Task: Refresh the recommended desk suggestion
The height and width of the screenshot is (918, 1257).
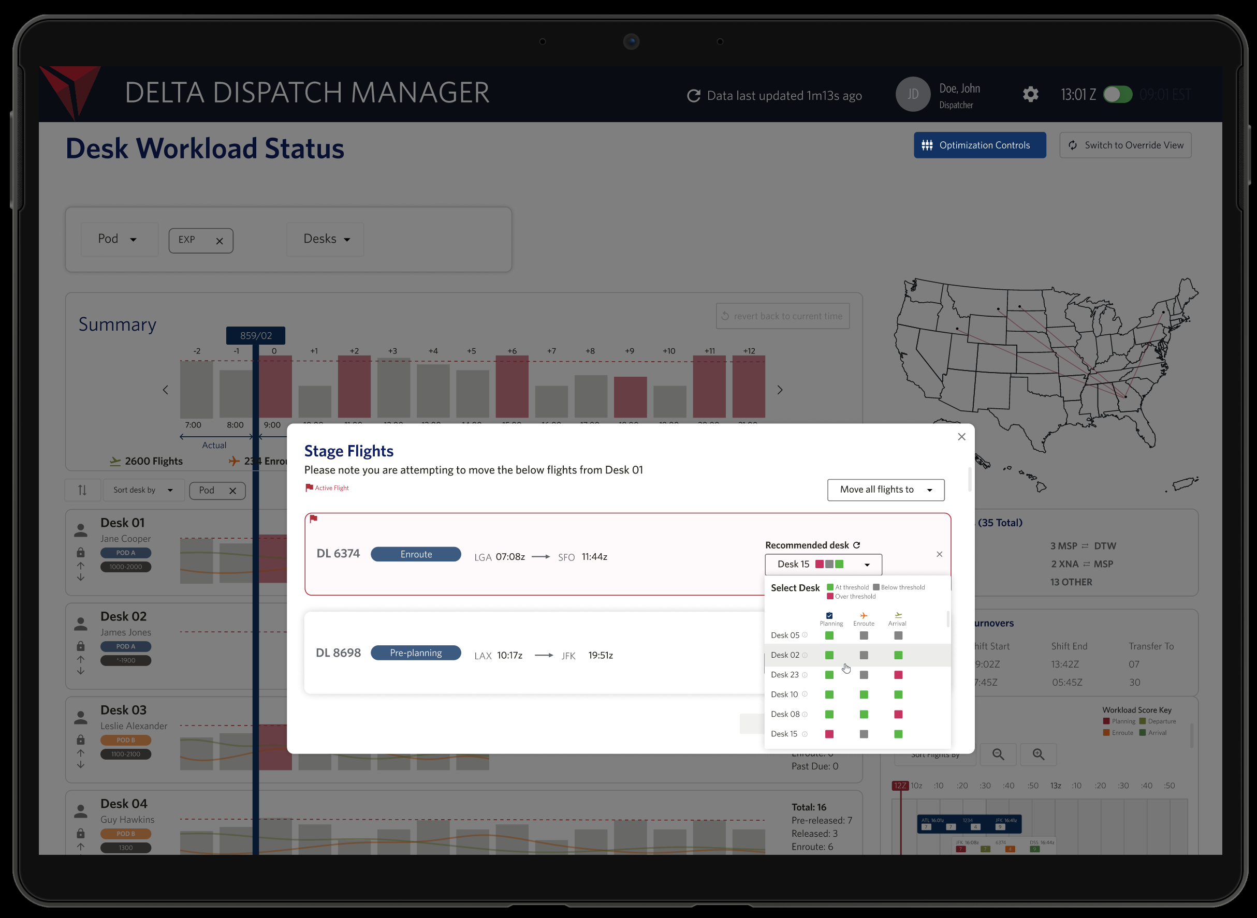Action: pos(857,545)
